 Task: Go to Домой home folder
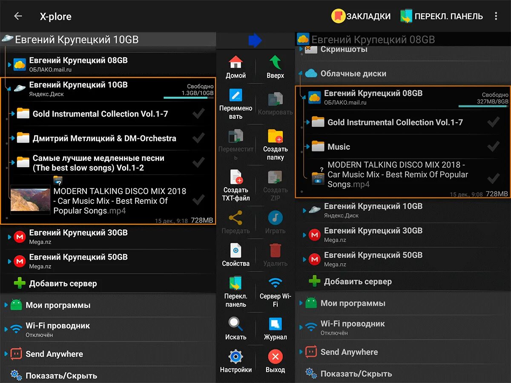235,67
